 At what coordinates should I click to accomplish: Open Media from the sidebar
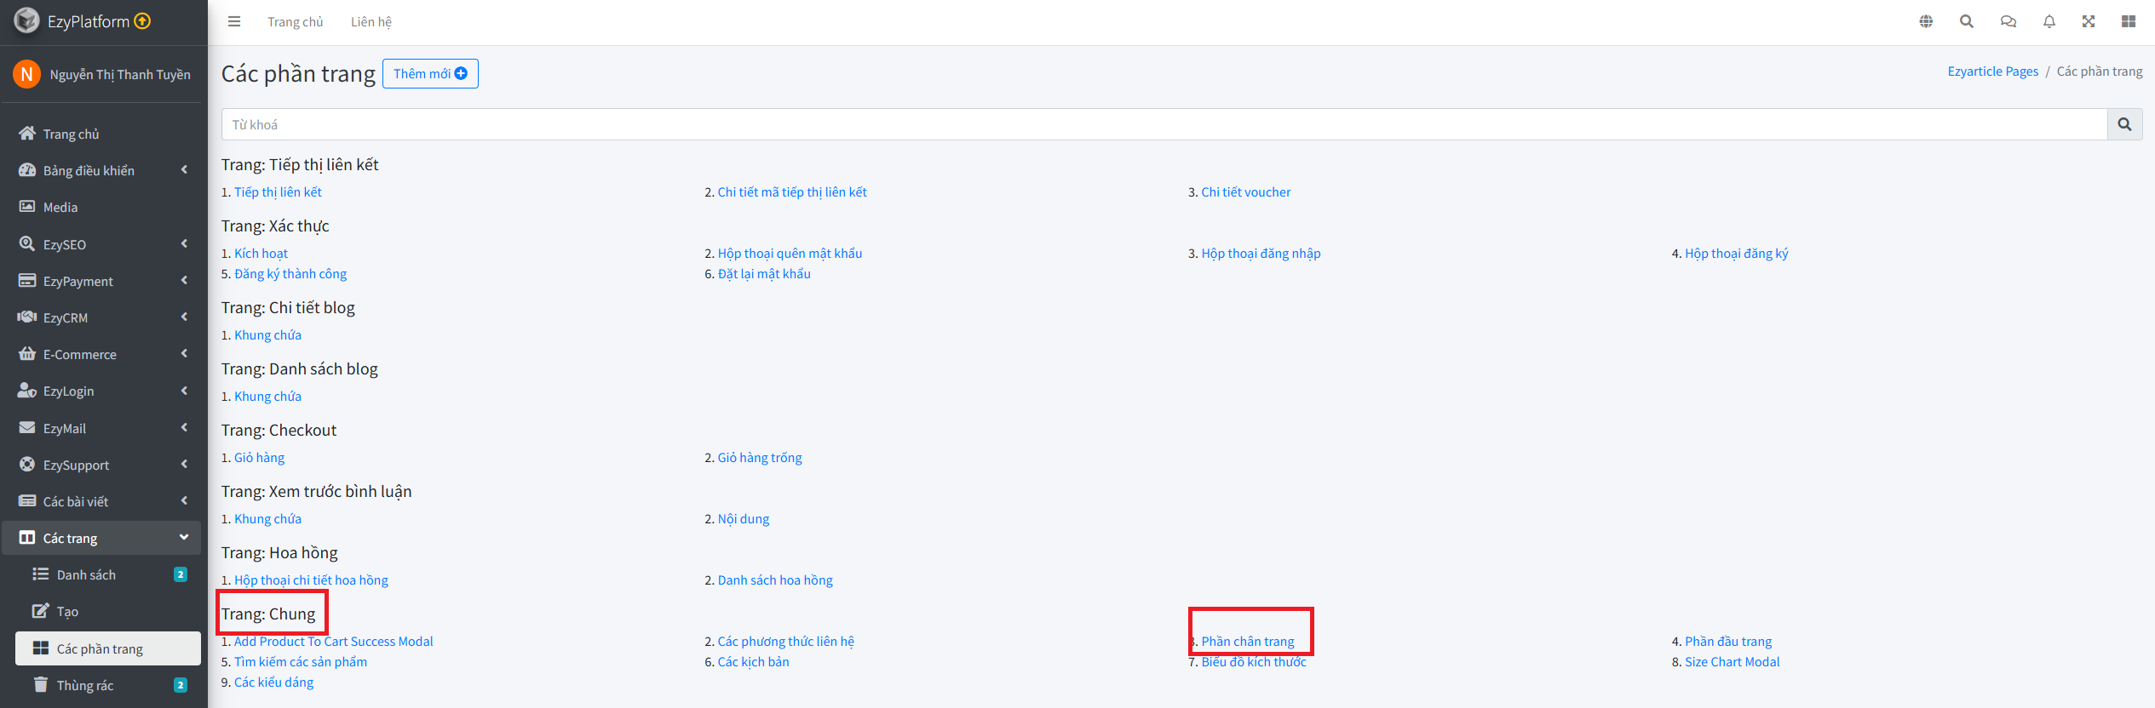pos(60,207)
